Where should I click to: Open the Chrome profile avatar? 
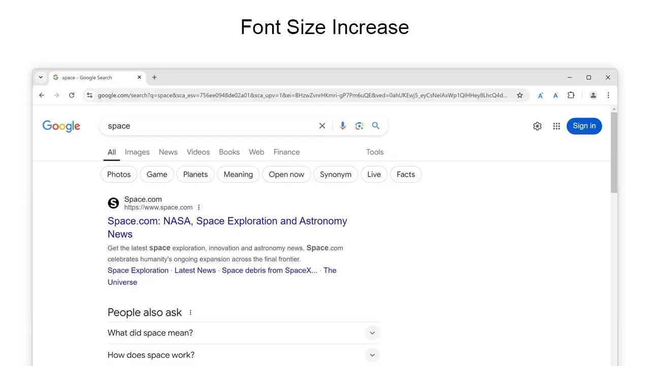[x=593, y=95]
